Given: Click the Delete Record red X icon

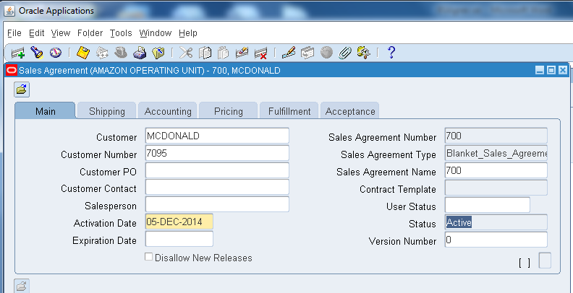Looking at the screenshot, I should tap(261, 53).
